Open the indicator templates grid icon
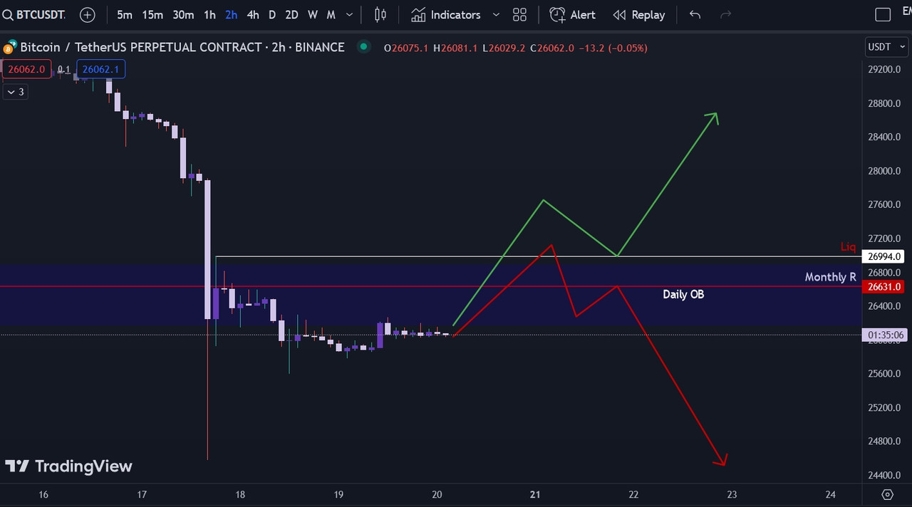 point(519,14)
